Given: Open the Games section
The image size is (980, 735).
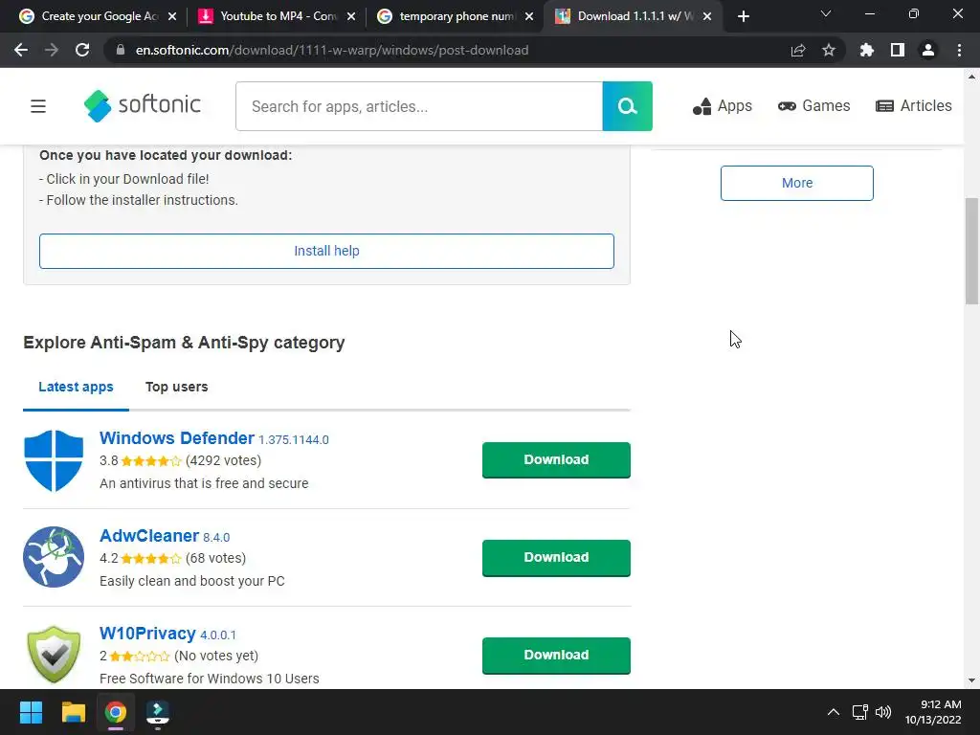Looking at the screenshot, I should [813, 106].
